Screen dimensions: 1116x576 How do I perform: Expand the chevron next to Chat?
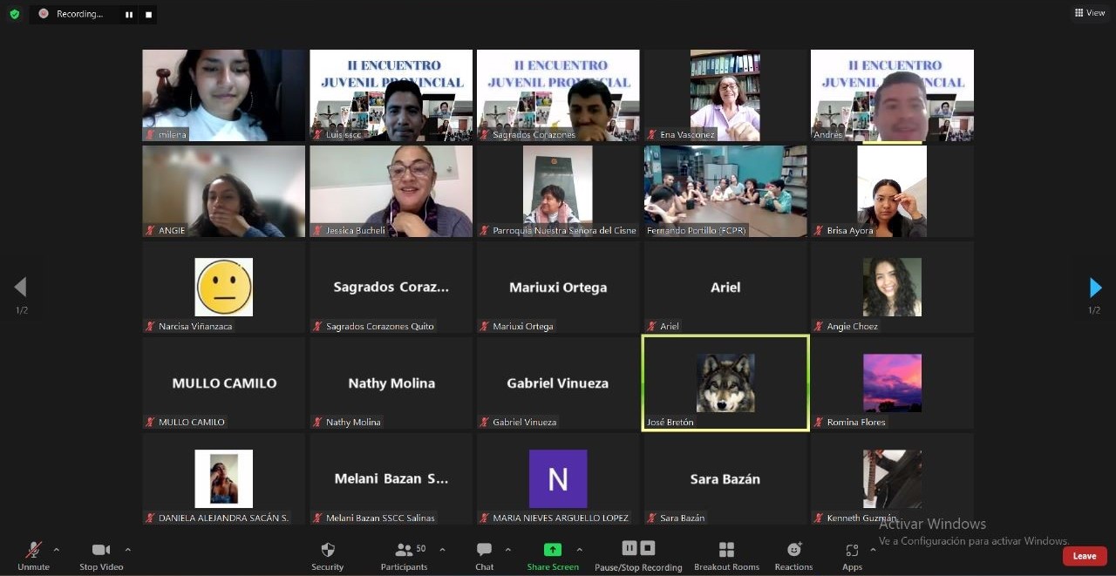508,550
